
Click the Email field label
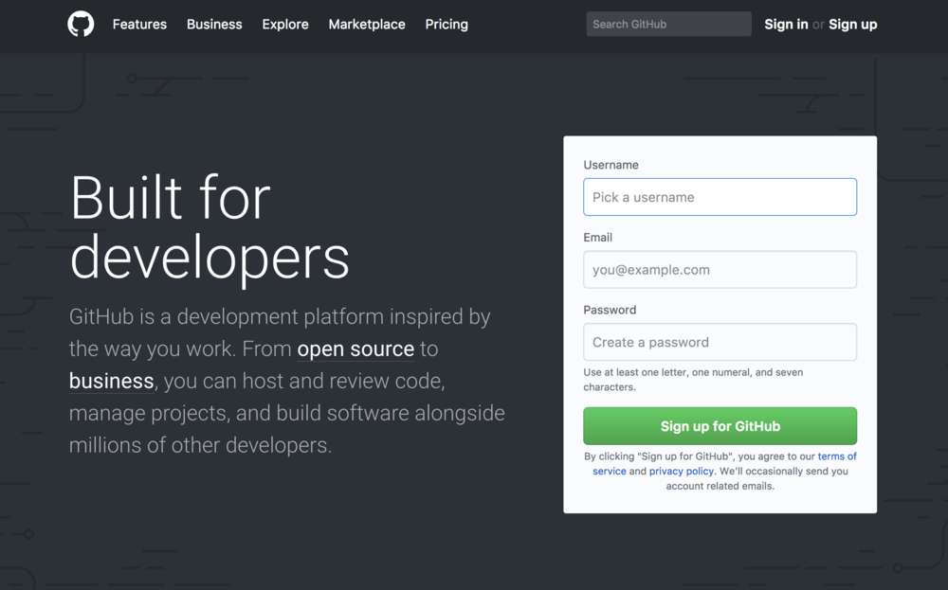point(598,238)
